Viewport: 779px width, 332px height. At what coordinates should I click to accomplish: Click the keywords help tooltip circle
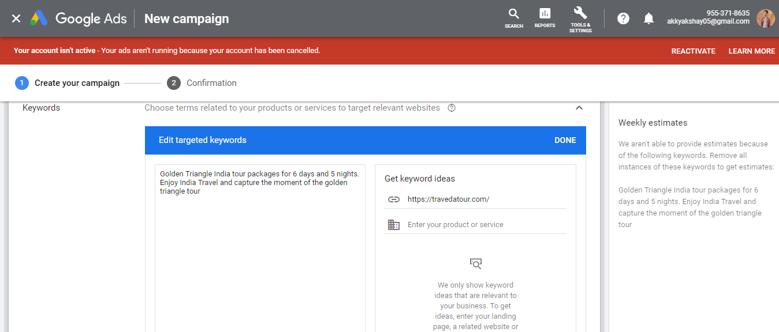pos(452,108)
